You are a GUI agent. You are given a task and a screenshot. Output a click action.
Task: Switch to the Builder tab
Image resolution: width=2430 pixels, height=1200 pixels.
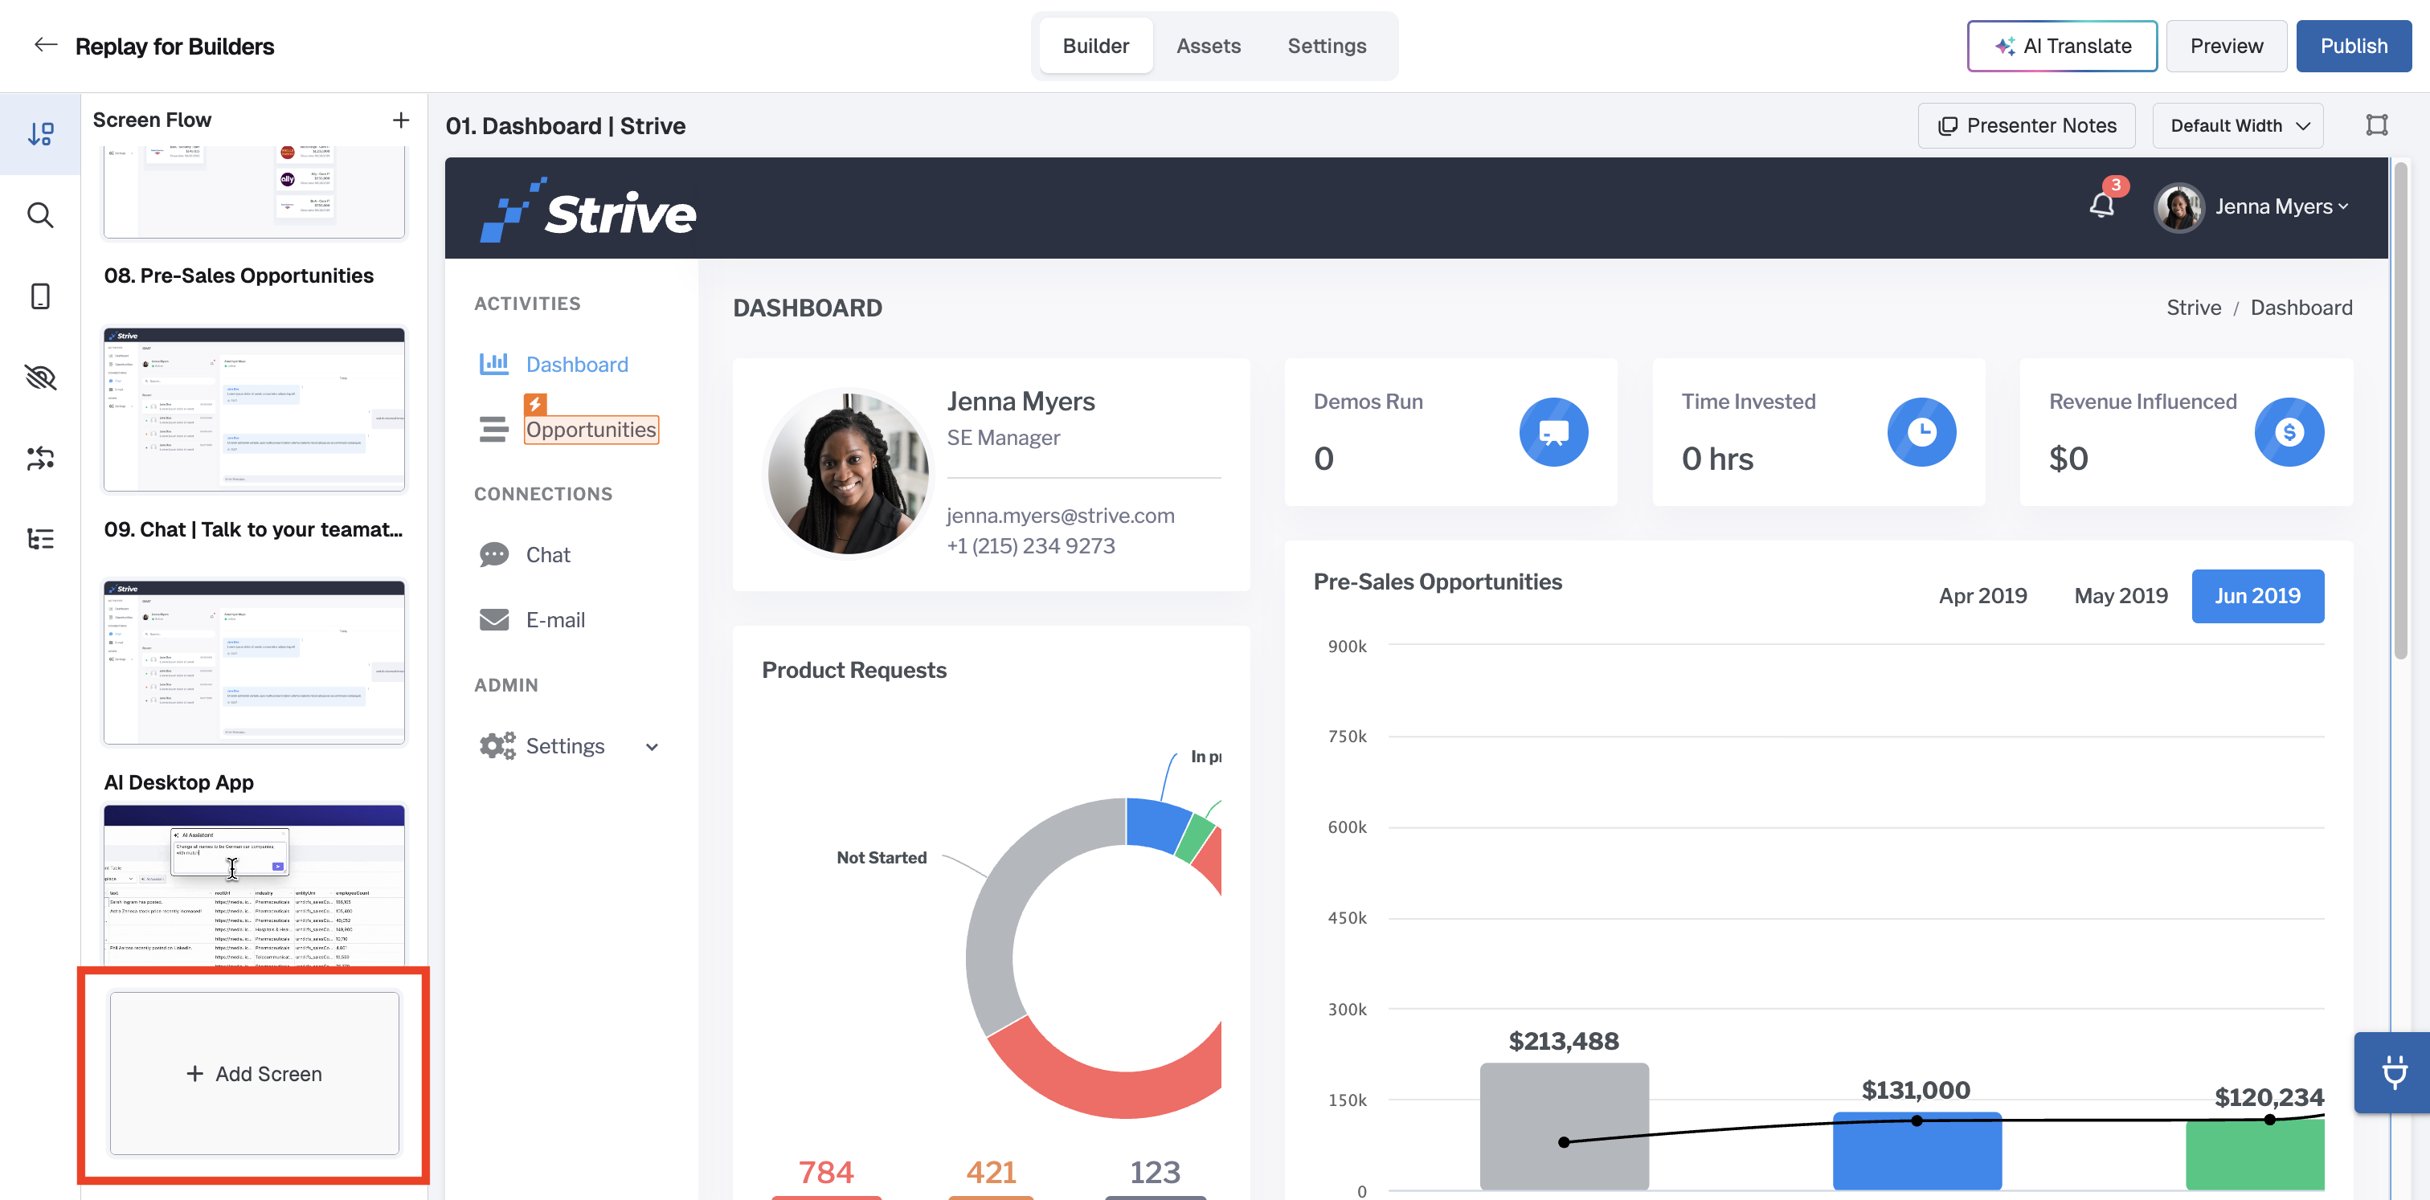pos(1095,45)
